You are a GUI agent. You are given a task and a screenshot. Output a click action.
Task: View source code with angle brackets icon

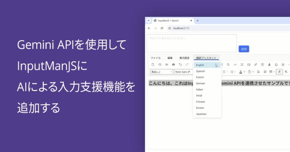coord(235,64)
